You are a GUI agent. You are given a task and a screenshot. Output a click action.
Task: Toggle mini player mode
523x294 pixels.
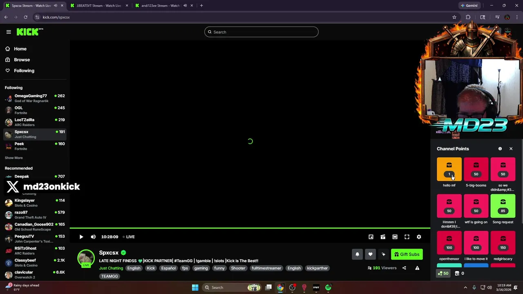click(x=371, y=237)
